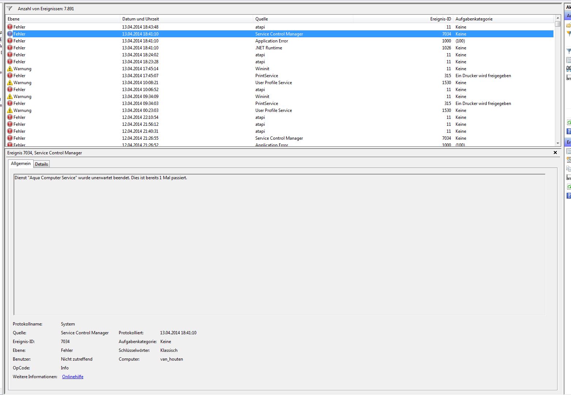Click 'Application Error' source at 13.04.2014 18:41:10
This screenshot has width=571, height=395.
(271, 41)
